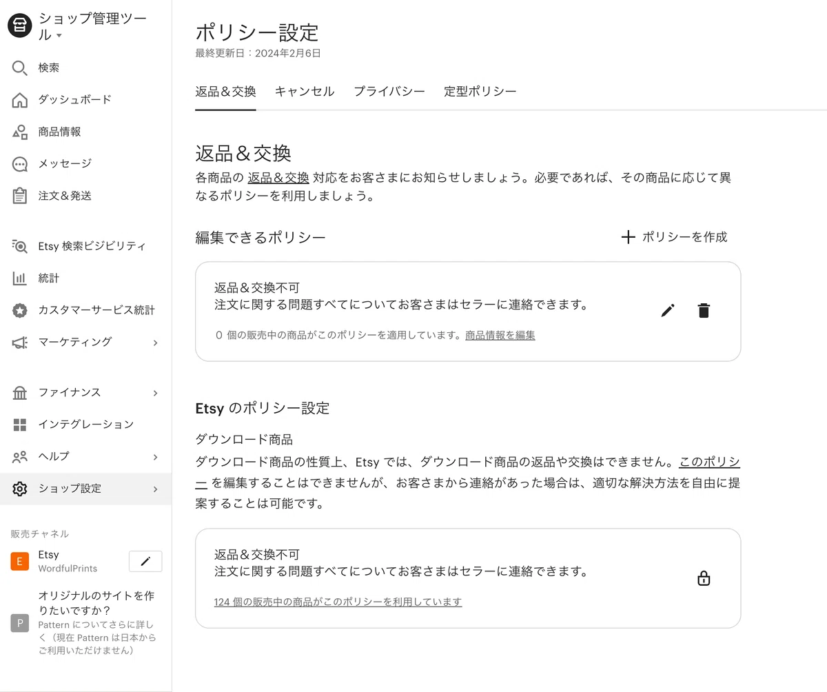Click the Etsy 検索ビジビリティ icon

(x=20, y=246)
